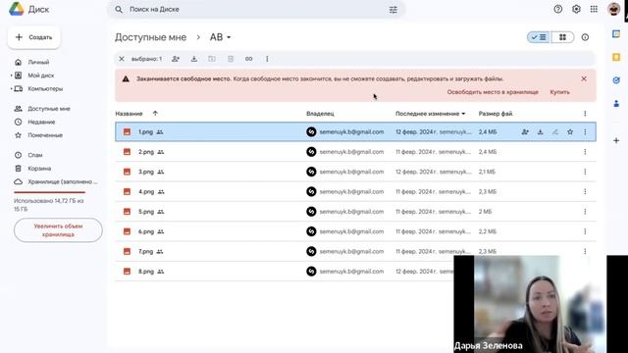Show the details info panel

click(585, 37)
